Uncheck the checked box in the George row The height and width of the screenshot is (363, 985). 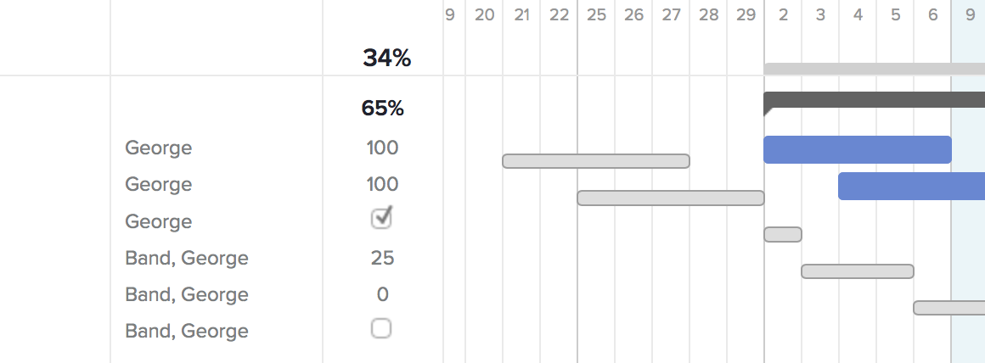coord(381,219)
